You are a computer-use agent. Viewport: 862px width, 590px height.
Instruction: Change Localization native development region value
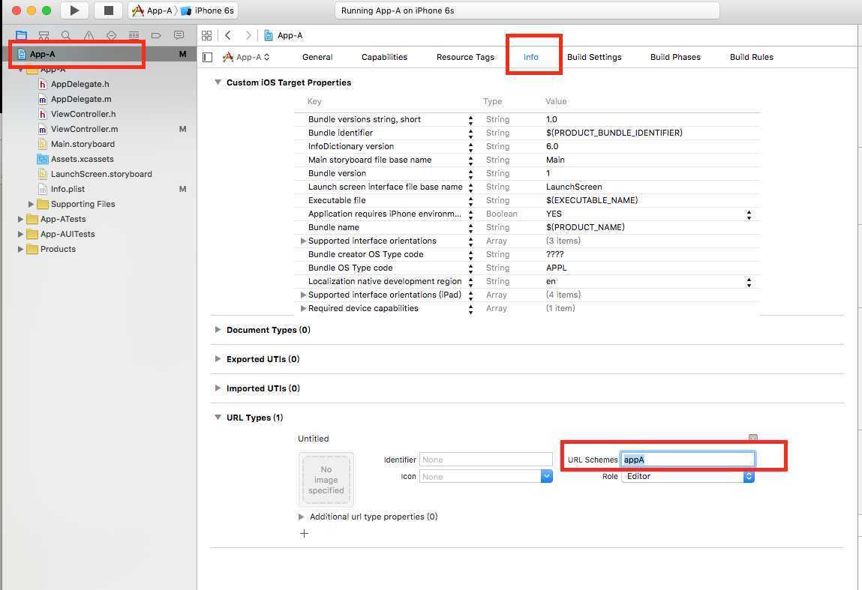(x=749, y=282)
